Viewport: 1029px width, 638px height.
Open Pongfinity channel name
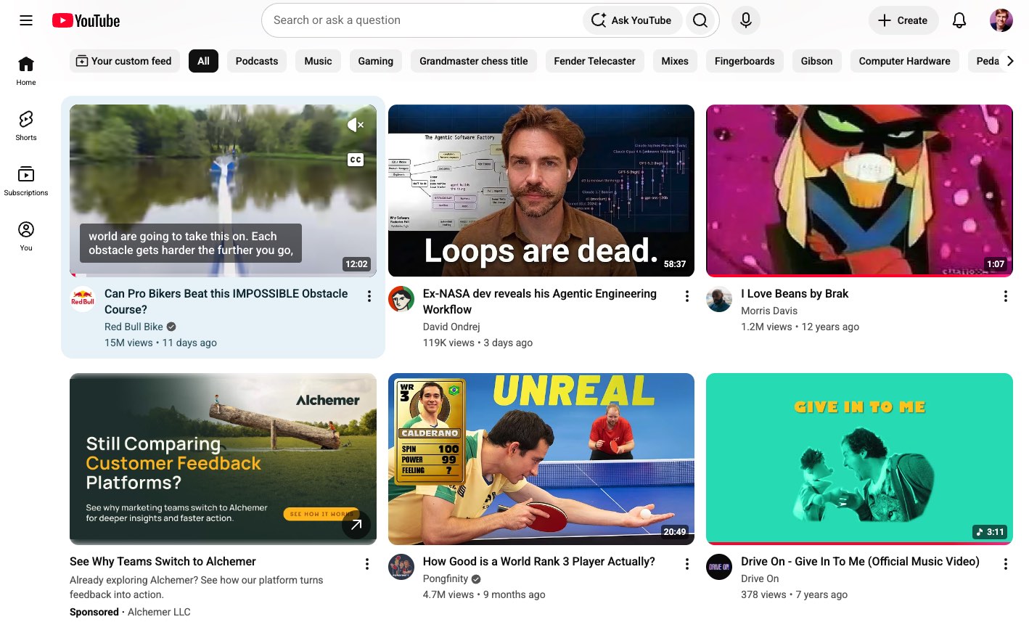click(446, 578)
